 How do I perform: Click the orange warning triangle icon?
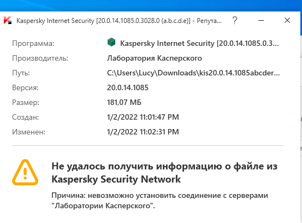click(x=25, y=172)
